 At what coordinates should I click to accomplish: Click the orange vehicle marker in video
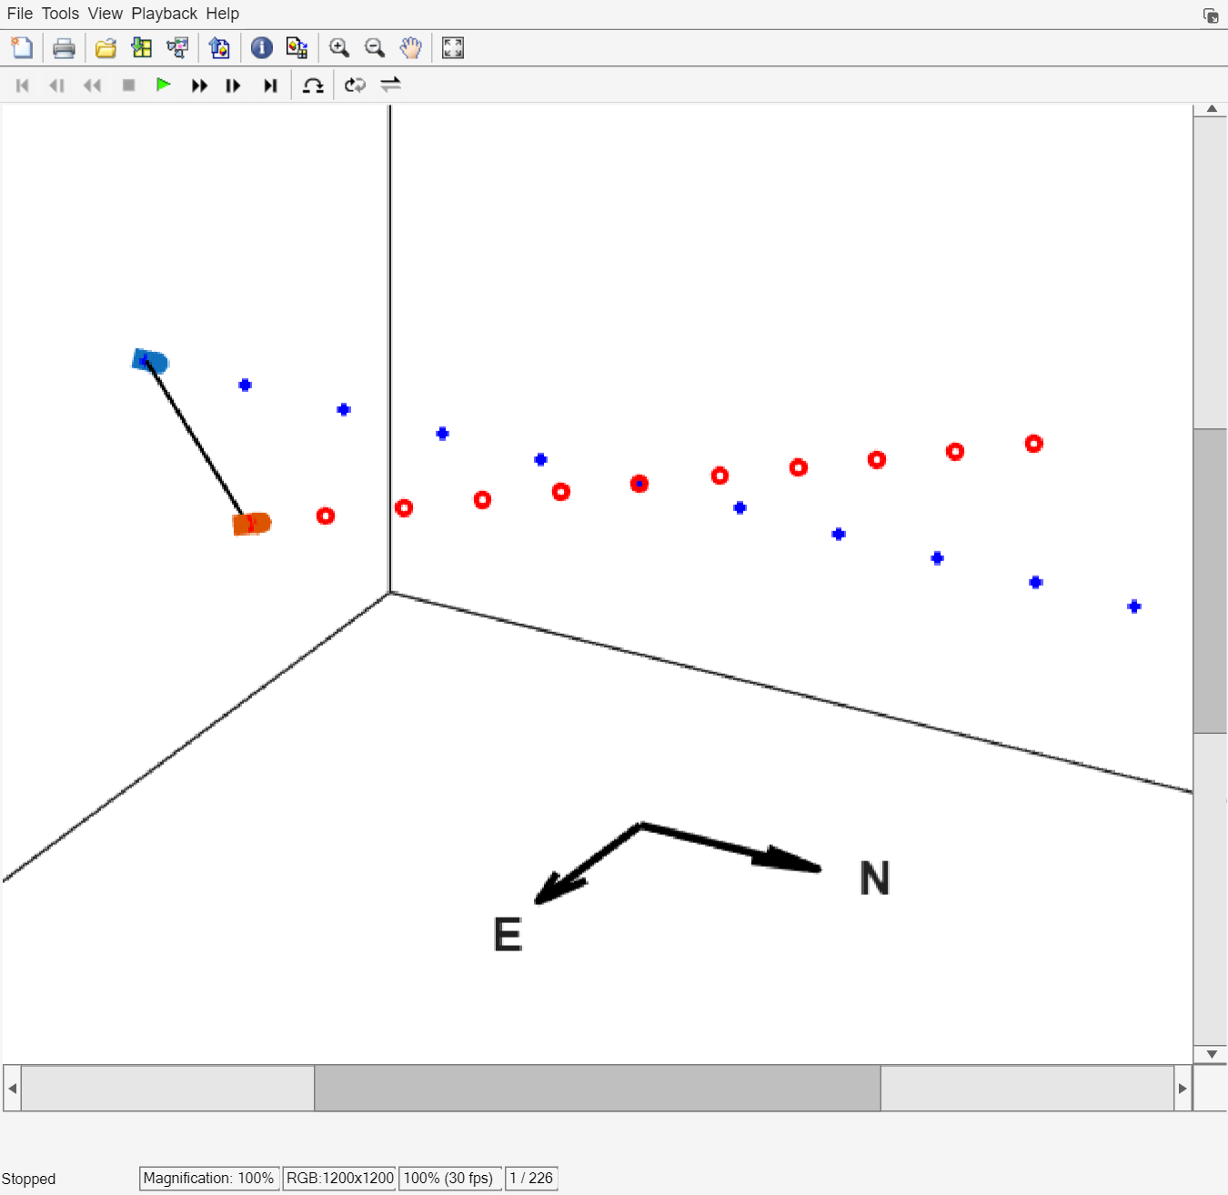252,524
